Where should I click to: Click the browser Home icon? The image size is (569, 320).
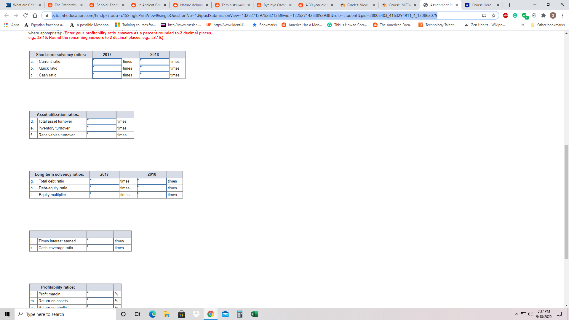pos(35,15)
